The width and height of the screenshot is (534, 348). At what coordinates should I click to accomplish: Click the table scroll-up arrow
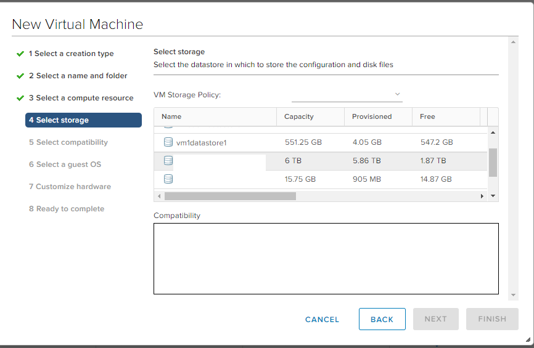tap(493, 132)
